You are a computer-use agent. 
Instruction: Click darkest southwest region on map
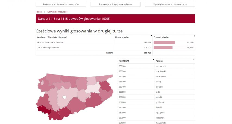coord(43,110)
